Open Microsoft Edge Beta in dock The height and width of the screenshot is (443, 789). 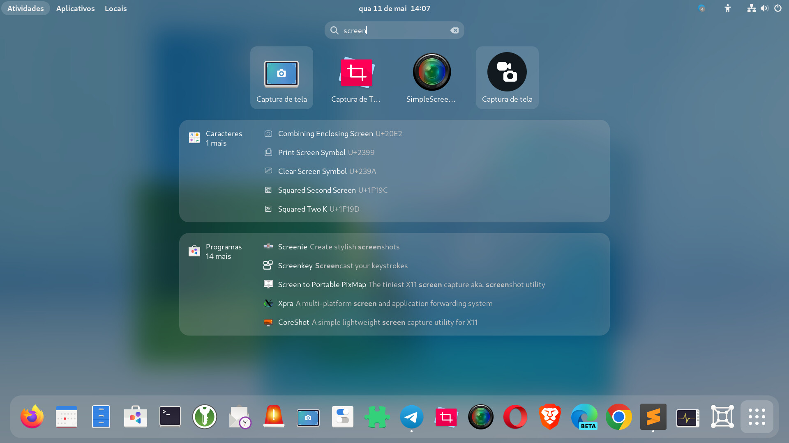coord(584,417)
